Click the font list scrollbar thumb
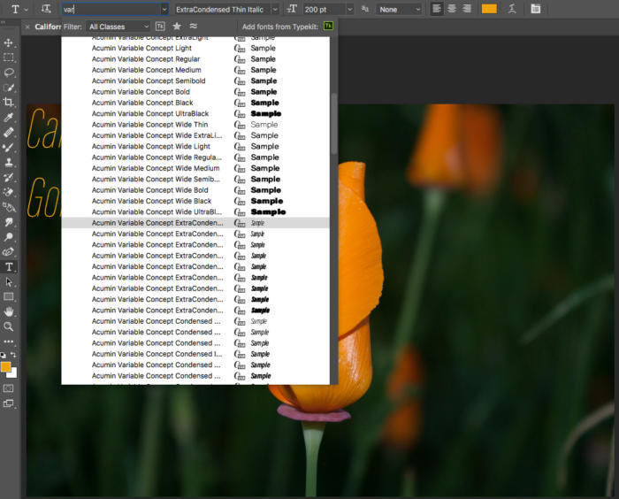 pos(334,123)
